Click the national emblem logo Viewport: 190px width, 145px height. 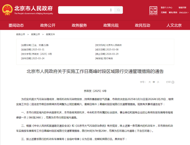(x=7, y=10)
